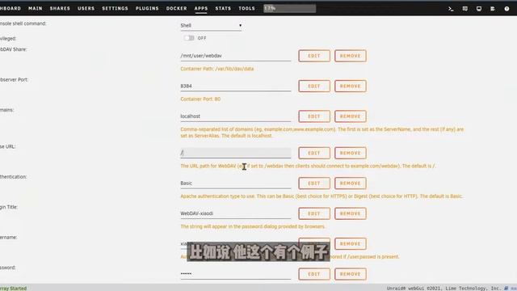
Task: Click the help question mark icon
Action: click(x=506, y=9)
